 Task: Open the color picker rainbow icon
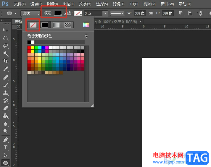(86, 25)
